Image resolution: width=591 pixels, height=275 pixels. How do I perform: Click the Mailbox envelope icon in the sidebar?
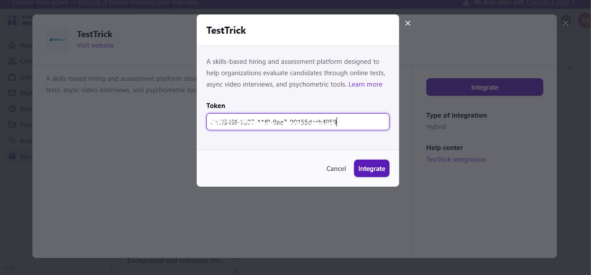pos(12,93)
